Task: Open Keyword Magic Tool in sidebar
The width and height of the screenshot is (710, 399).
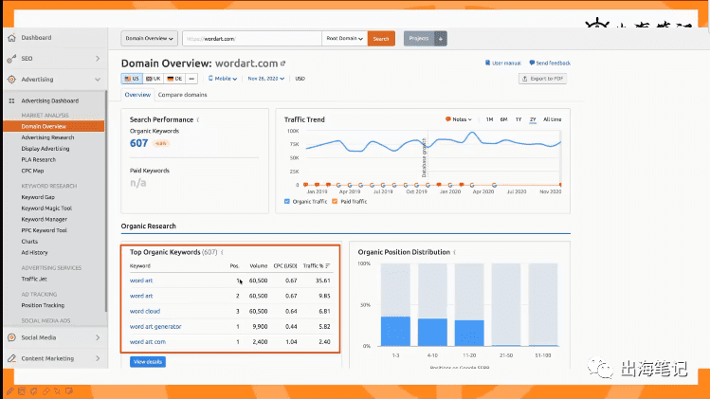Action: (46, 209)
